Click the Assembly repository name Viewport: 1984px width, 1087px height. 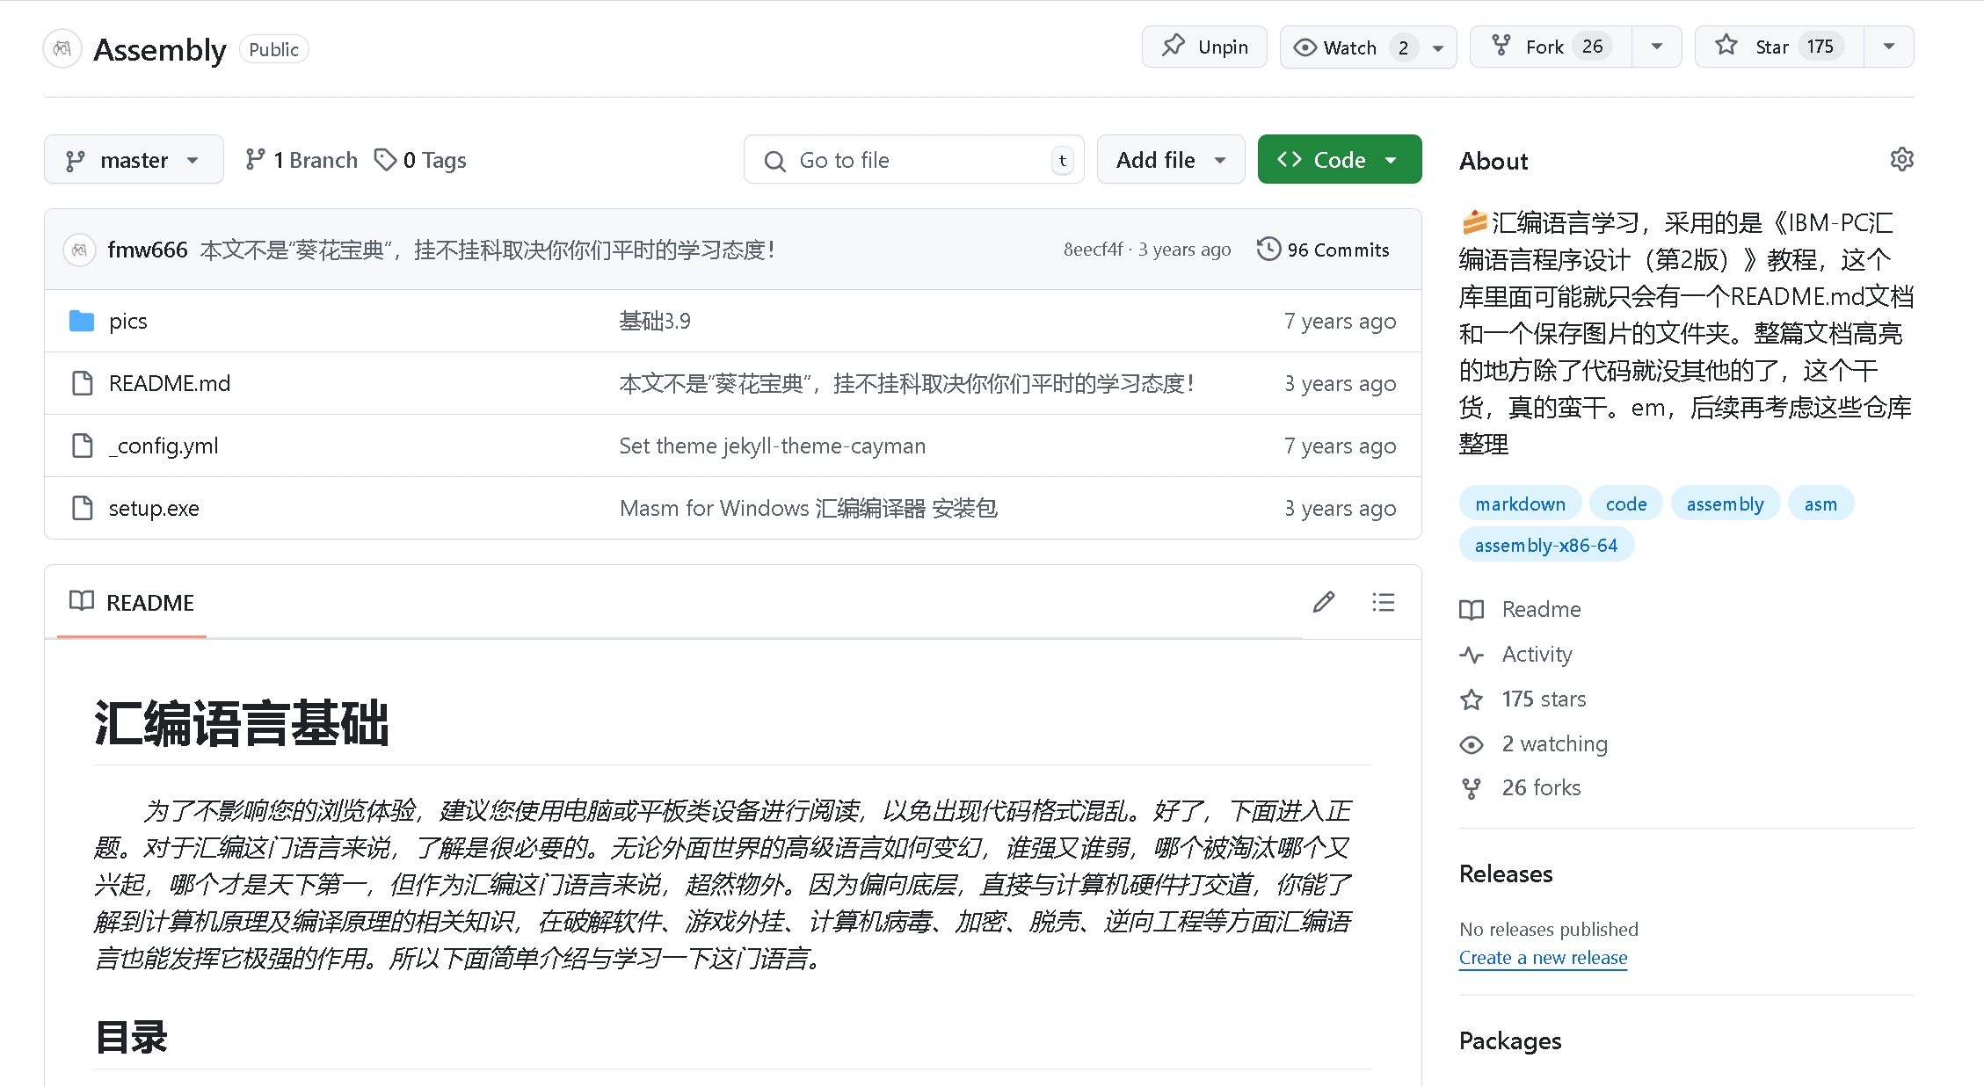(160, 49)
